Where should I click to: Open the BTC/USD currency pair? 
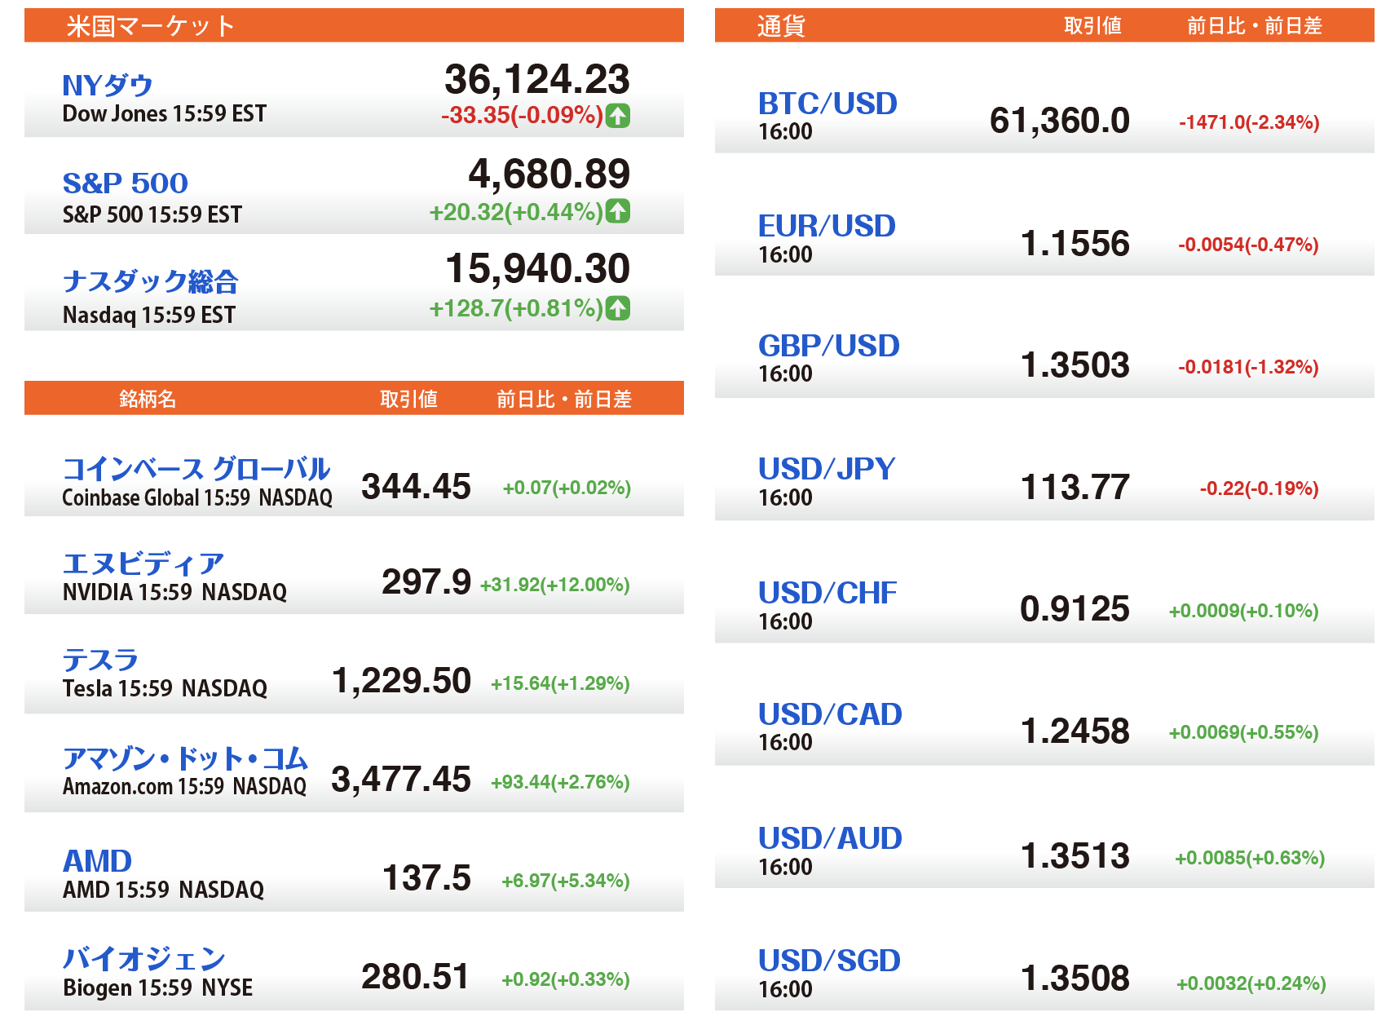click(827, 104)
